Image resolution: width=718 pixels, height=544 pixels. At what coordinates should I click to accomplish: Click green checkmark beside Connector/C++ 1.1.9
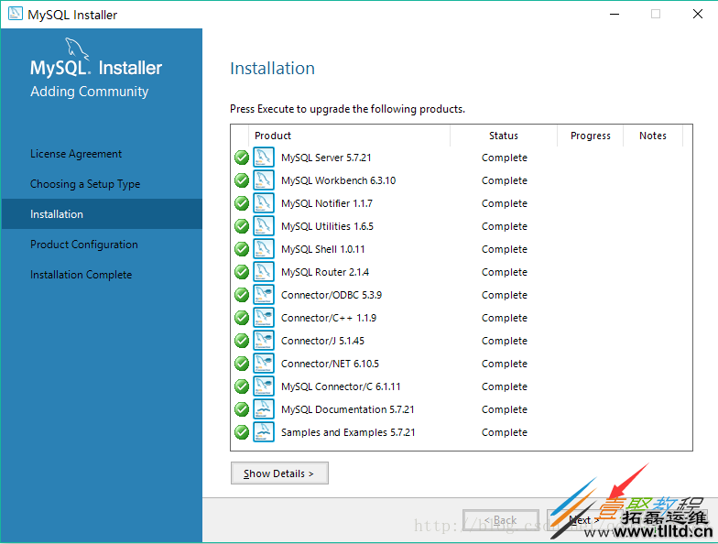click(242, 318)
